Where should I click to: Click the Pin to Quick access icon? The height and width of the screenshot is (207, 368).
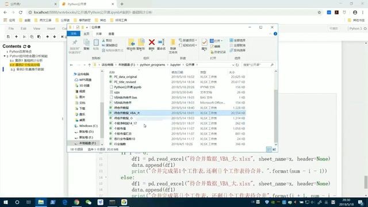75,43
